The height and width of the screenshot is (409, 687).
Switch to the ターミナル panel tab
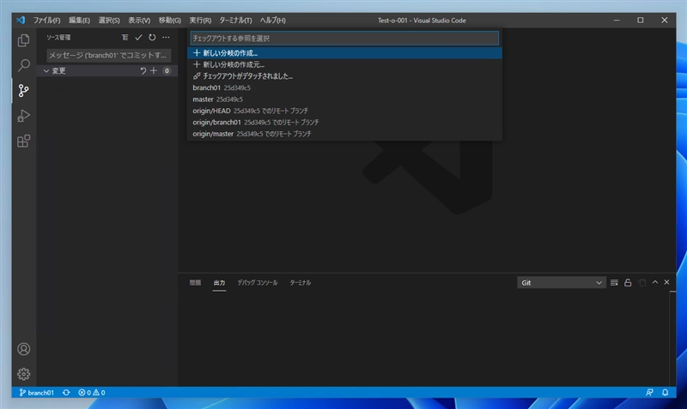[x=301, y=283]
